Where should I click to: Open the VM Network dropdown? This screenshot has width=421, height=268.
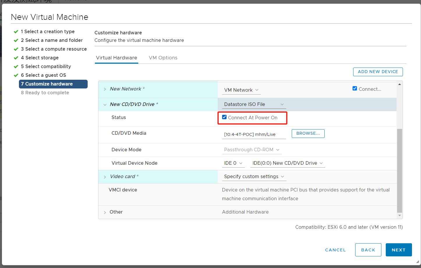coord(241,90)
